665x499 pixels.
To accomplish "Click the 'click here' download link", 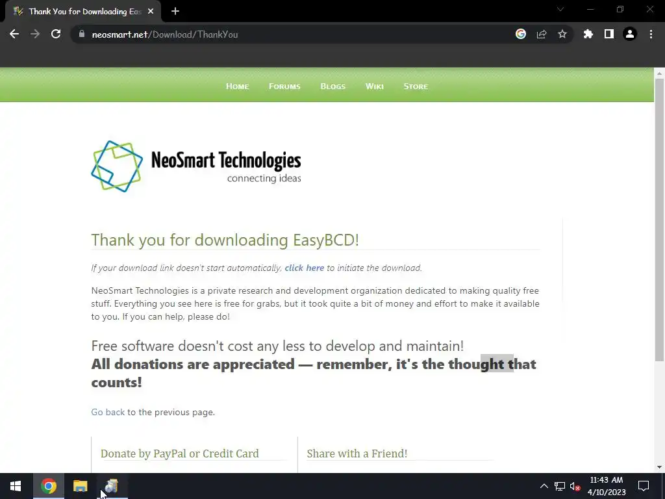I will point(304,268).
